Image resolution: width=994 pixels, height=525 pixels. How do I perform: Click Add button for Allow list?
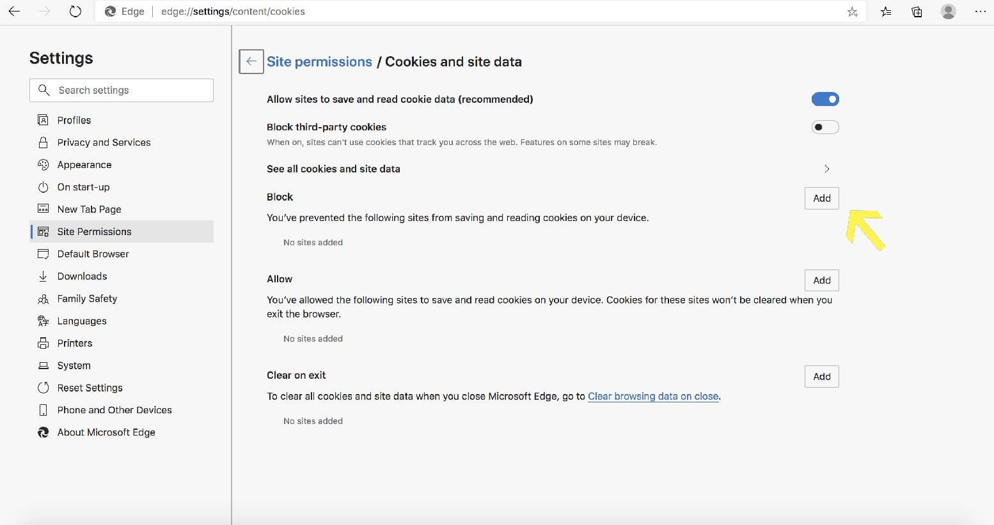821,280
